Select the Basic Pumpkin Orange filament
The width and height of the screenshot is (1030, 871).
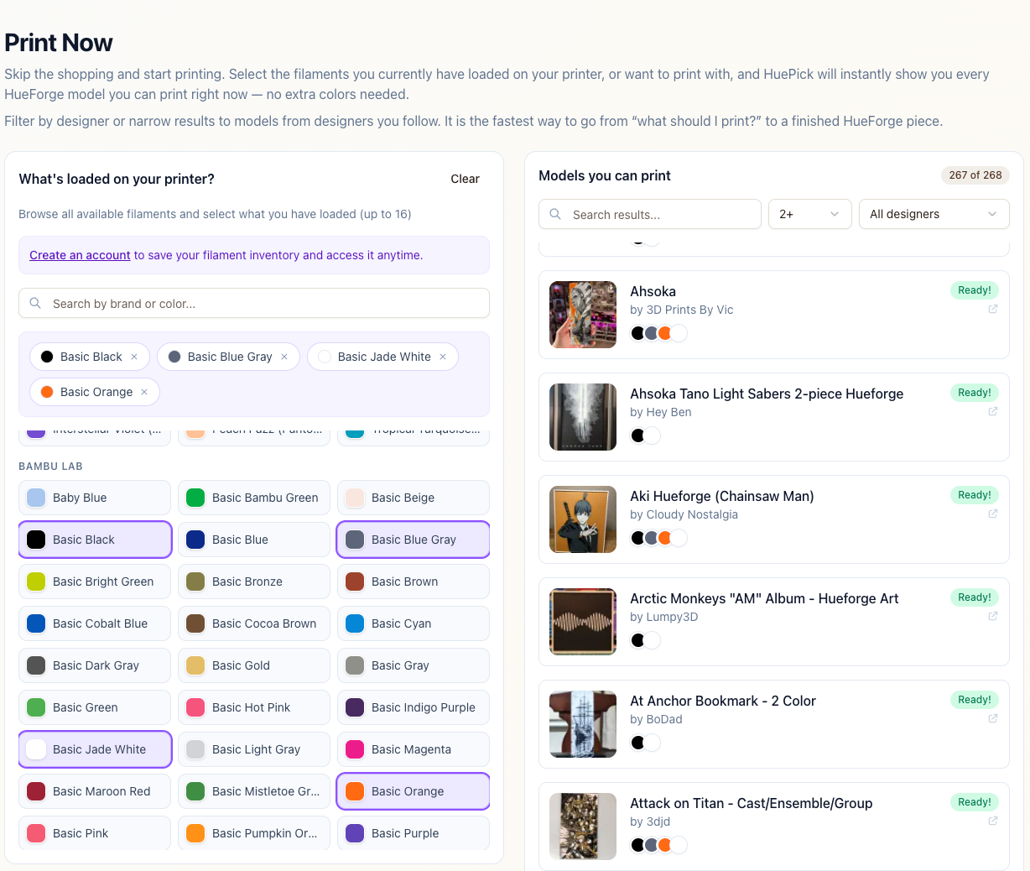(254, 833)
